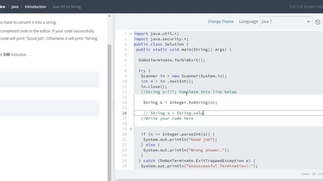Click the 'Wrong answer.' println line
The image size is (323, 181).
186,150
